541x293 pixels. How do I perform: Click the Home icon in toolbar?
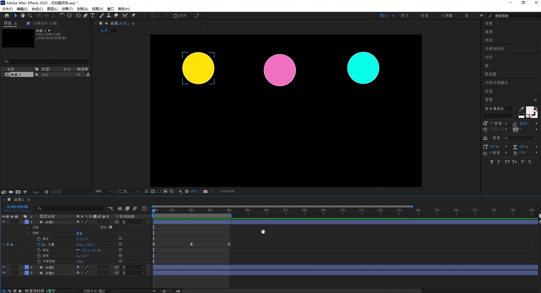pyautogui.click(x=7, y=16)
